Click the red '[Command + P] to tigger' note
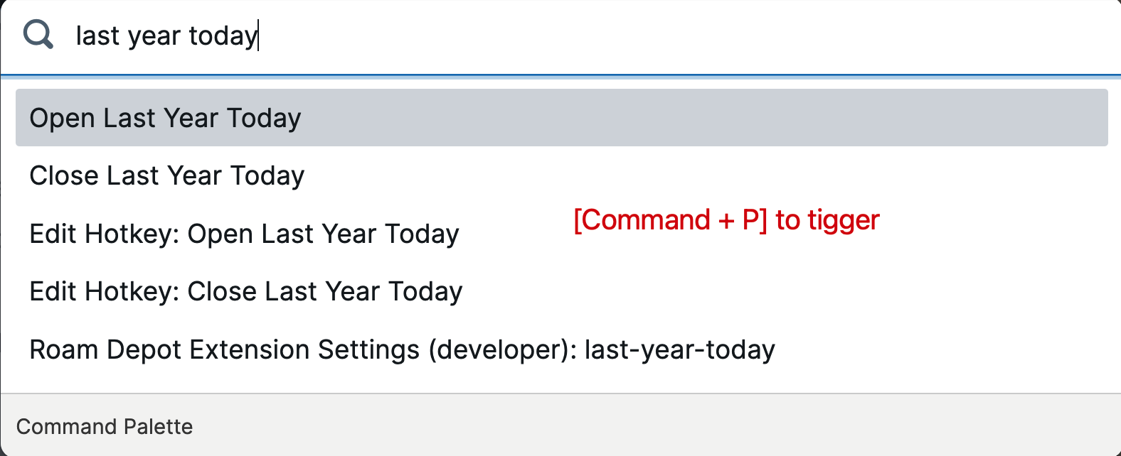This screenshot has height=456, width=1121. 726,220
